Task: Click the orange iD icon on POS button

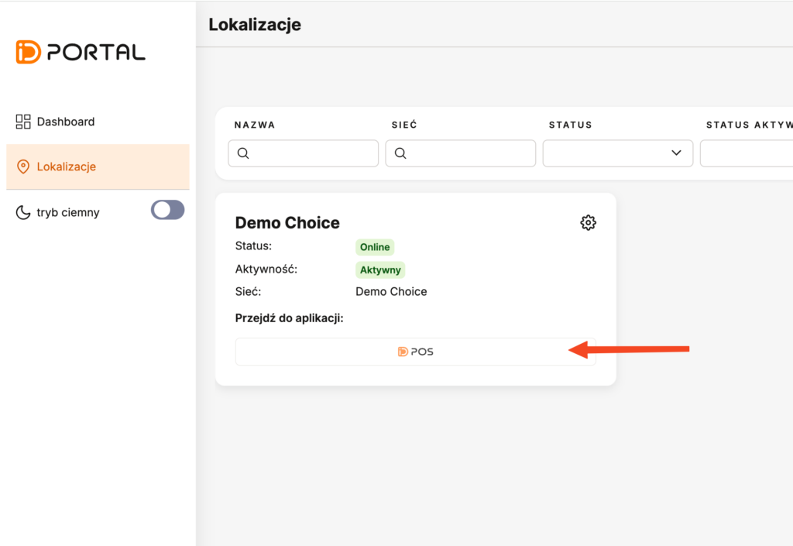Action: 403,352
